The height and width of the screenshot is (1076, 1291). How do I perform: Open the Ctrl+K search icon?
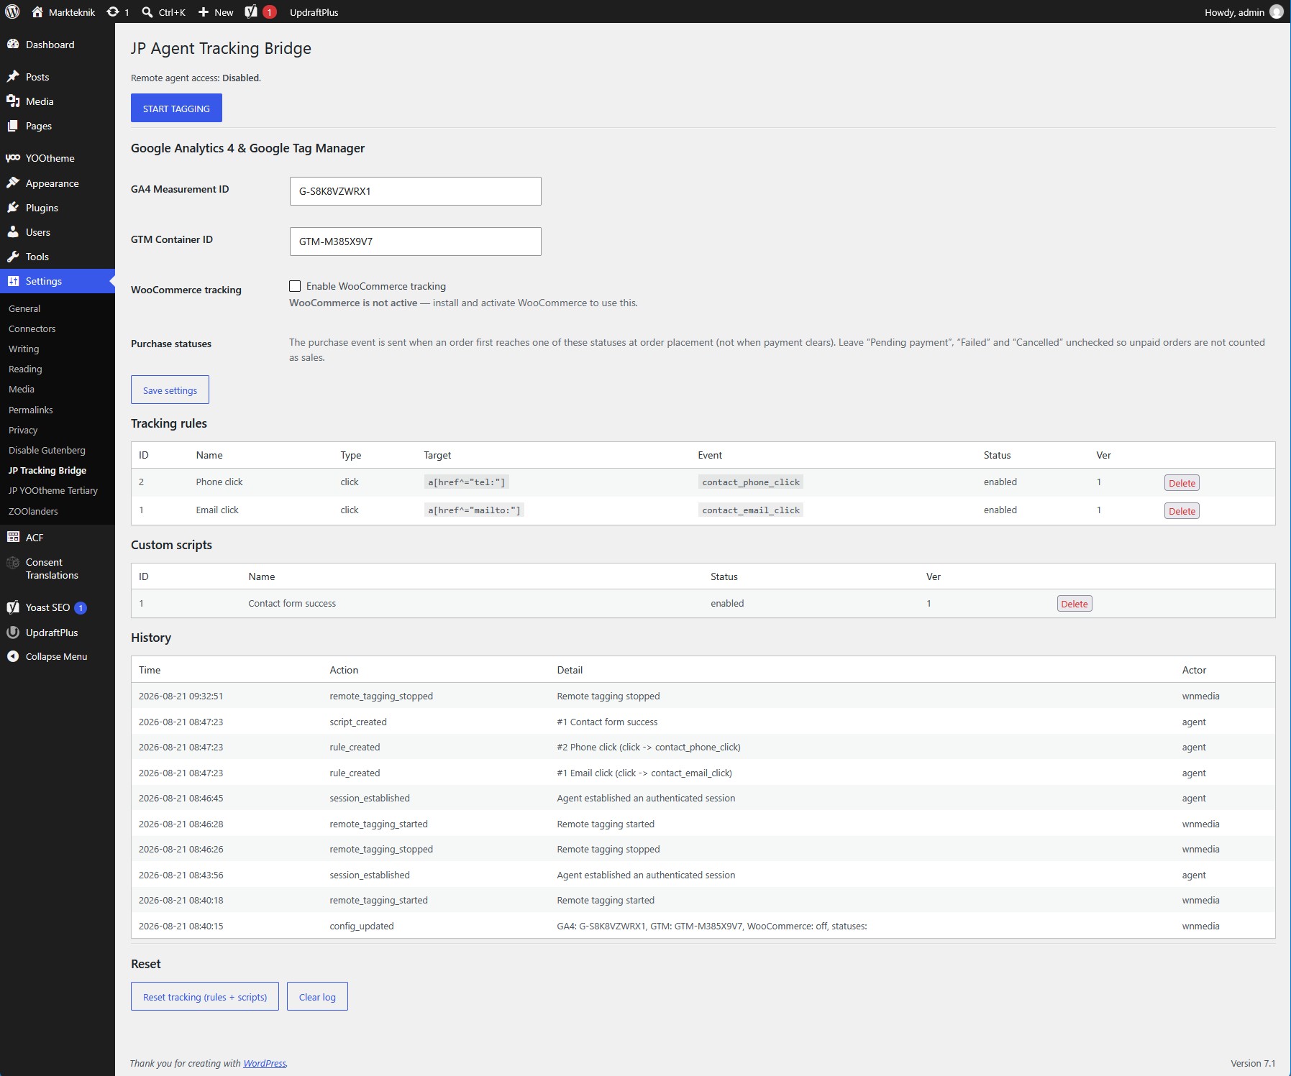[x=147, y=12]
